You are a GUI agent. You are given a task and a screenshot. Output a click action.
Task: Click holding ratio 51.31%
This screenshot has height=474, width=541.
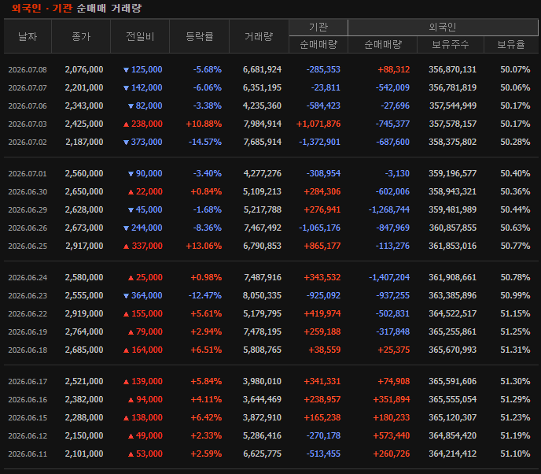pos(515,350)
